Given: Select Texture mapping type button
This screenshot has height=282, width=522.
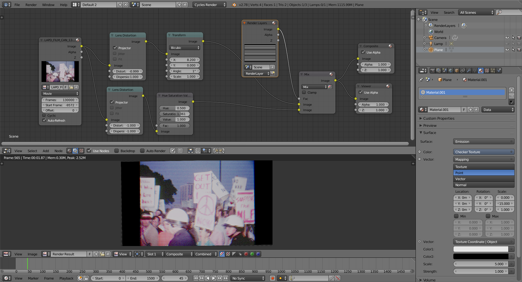Looking at the screenshot, I should [484, 167].
